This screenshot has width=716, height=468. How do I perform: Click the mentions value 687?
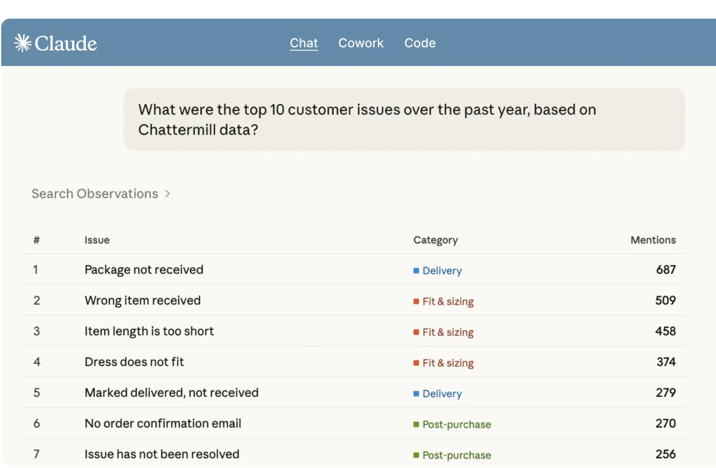(x=666, y=269)
